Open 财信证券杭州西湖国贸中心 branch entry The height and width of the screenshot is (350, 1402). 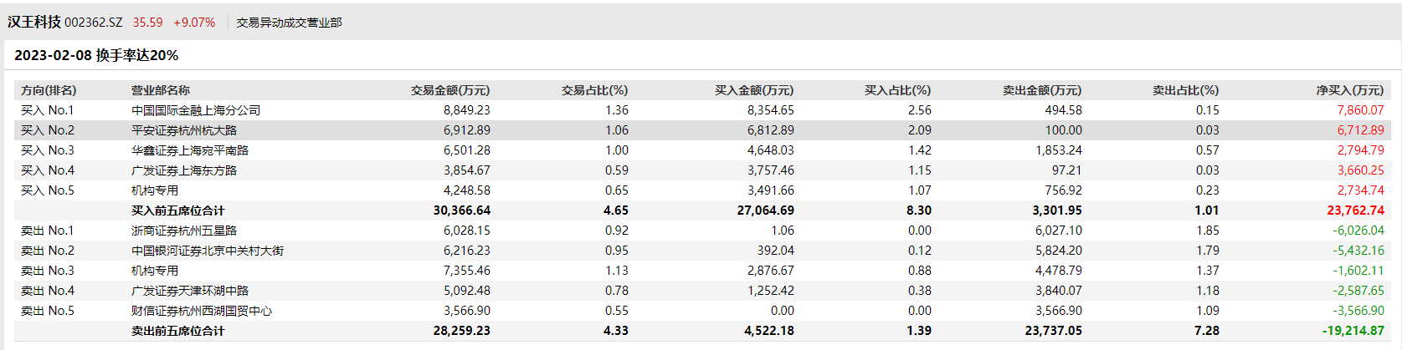coord(202,311)
